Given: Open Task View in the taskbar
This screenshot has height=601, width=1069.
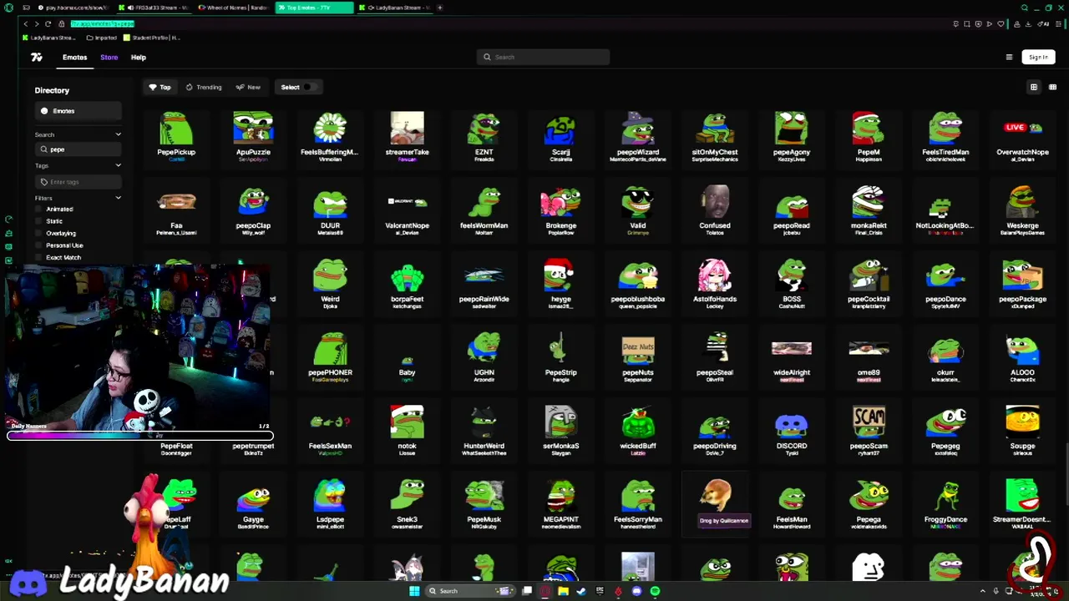Looking at the screenshot, I should click(527, 591).
